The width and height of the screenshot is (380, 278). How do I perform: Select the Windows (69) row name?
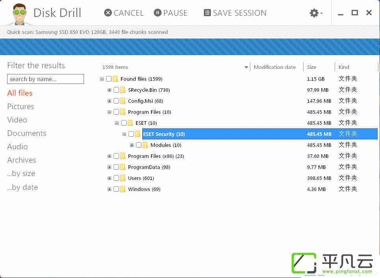[x=144, y=189]
